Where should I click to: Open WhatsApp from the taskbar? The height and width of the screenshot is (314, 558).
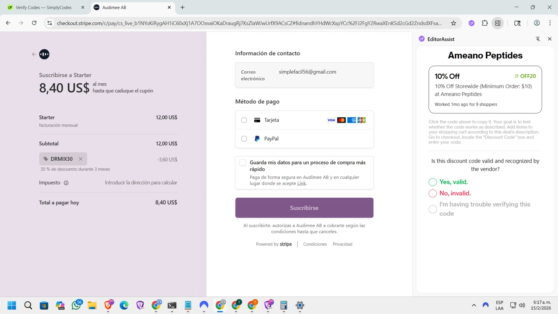click(77, 305)
